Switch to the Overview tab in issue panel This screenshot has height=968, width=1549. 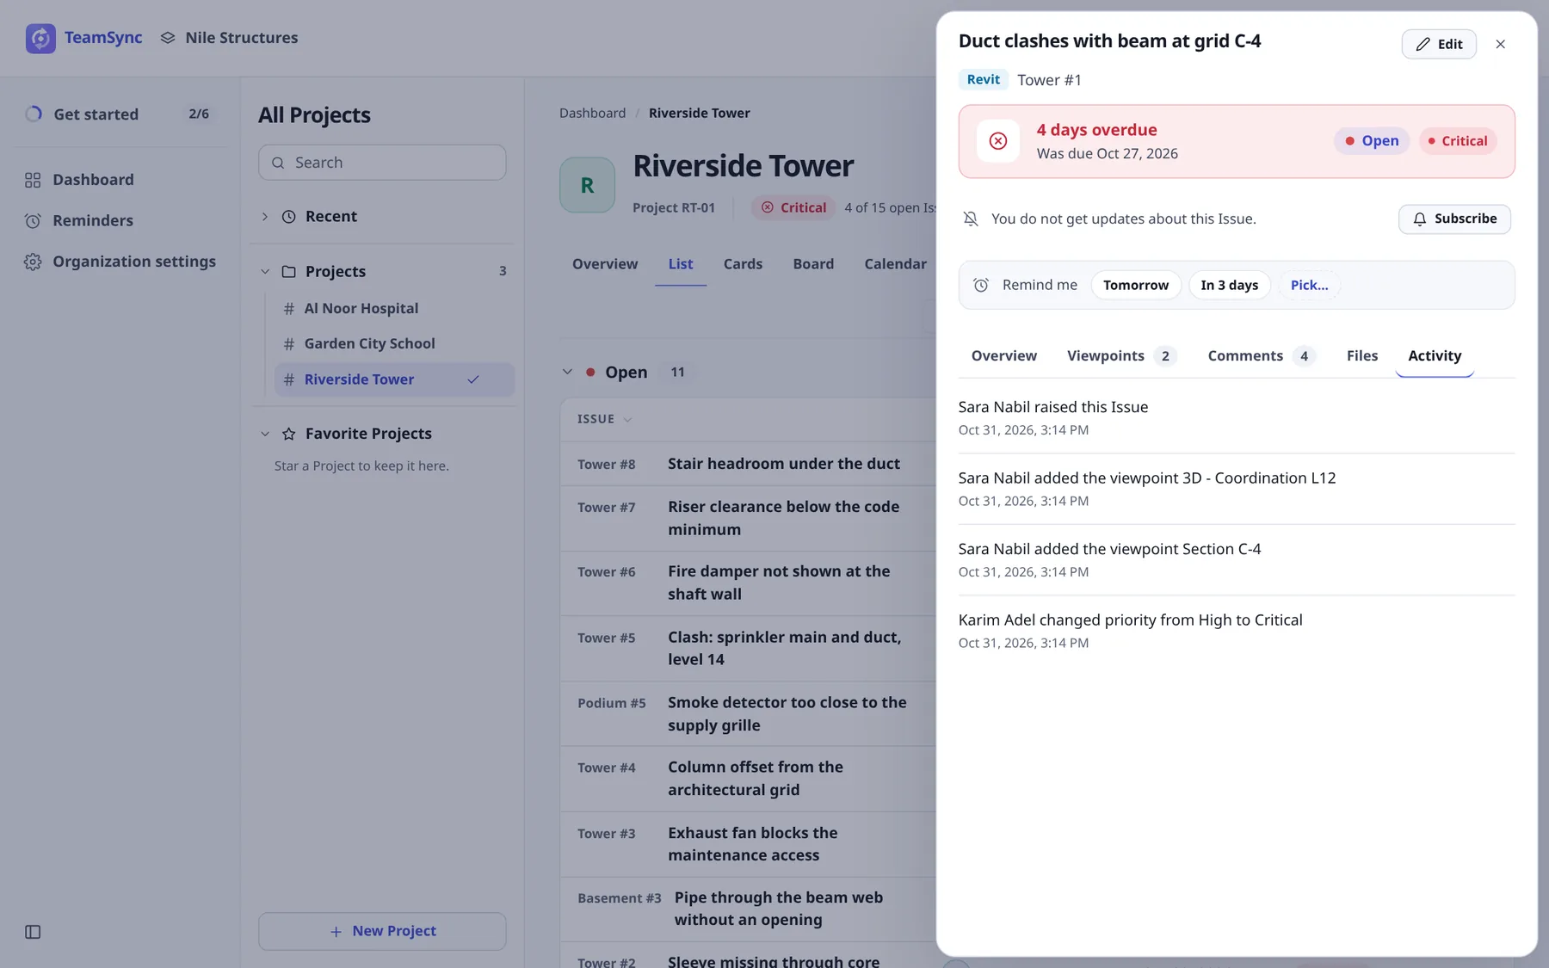(1003, 355)
